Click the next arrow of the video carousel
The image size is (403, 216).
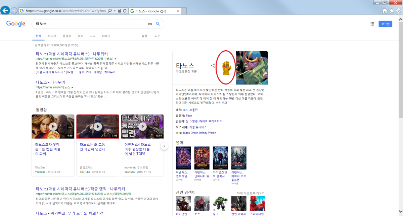[164, 146]
